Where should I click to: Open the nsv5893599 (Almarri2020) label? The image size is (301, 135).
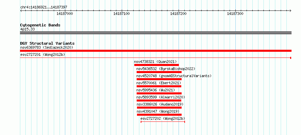pyautogui.click(x=161, y=97)
